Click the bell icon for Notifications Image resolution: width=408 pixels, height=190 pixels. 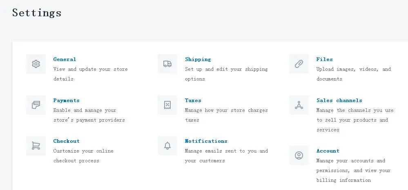point(167,146)
